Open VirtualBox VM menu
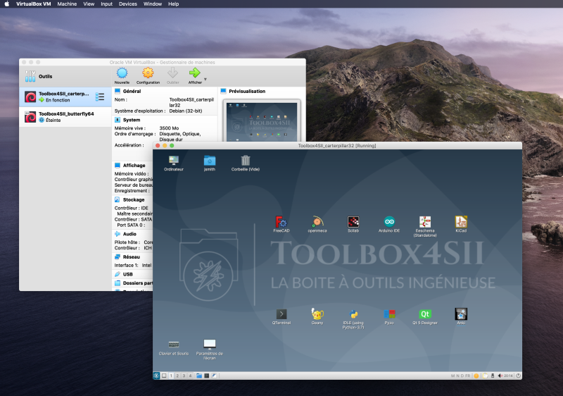The width and height of the screenshot is (563, 396). (33, 4)
